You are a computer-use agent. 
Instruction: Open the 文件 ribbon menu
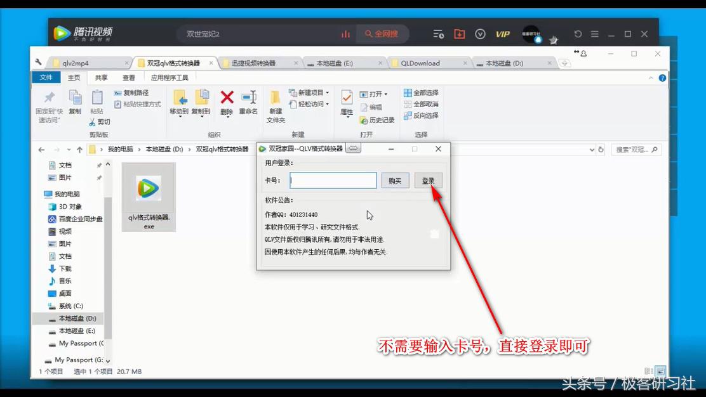click(x=46, y=78)
